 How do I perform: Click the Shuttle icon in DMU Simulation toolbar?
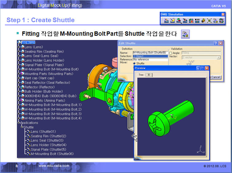pos(215,21)
